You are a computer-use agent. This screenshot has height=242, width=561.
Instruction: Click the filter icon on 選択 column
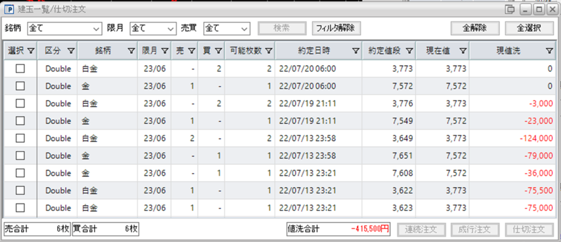31,51
